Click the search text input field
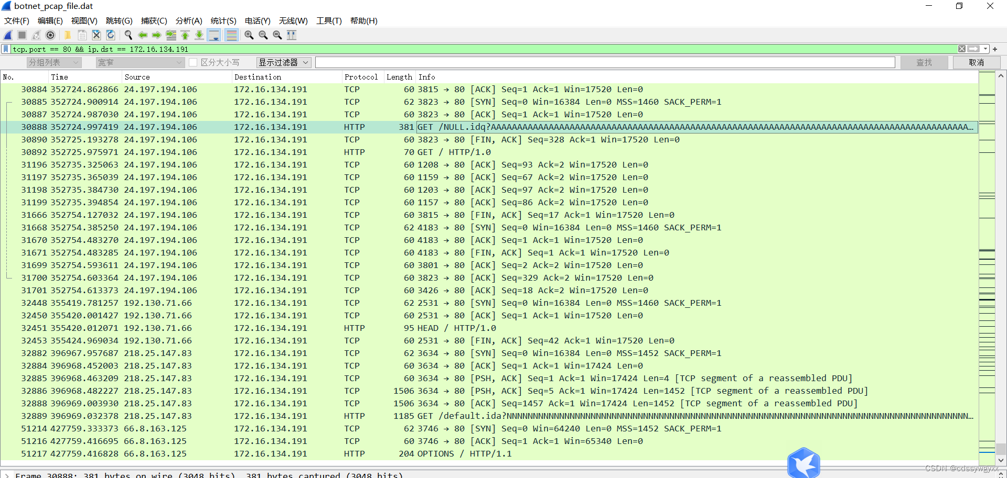This screenshot has height=478, width=1007. [605, 62]
